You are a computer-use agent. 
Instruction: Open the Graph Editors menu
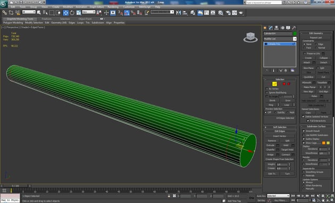click(97, 7)
